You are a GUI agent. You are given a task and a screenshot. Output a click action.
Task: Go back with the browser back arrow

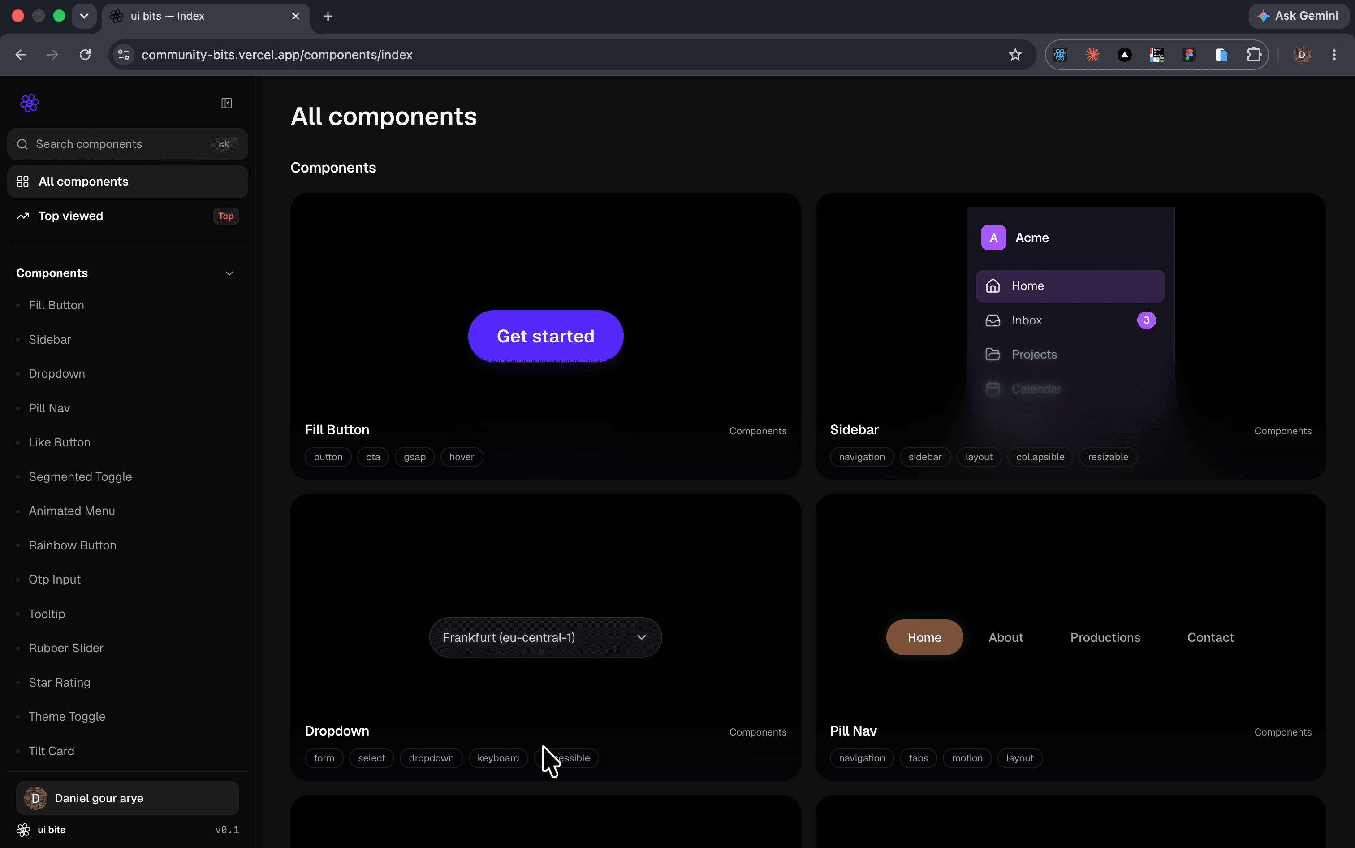(x=21, y=54)
